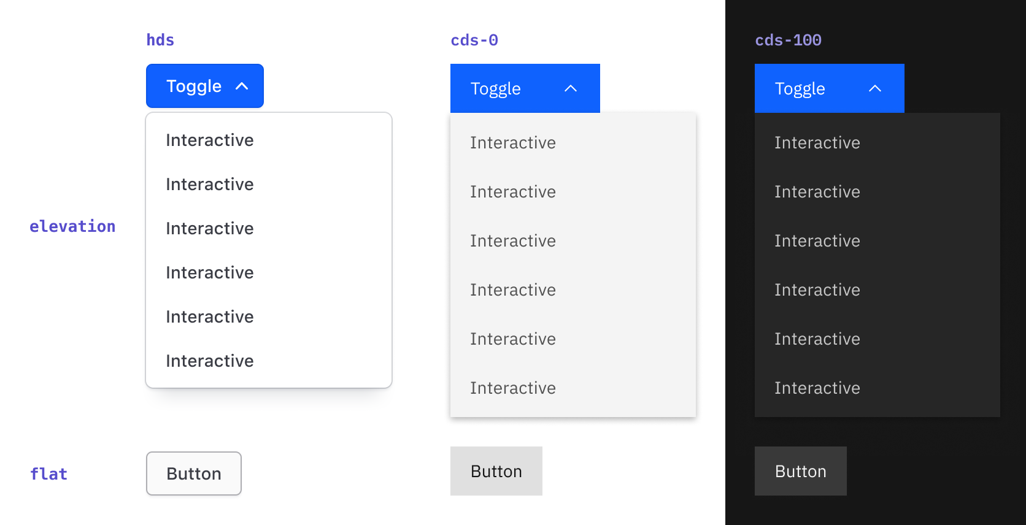Screen dimensions: 1026x525
Task: Select fourth Interactive item in cds-100 menu
Action: pos(877,289)
